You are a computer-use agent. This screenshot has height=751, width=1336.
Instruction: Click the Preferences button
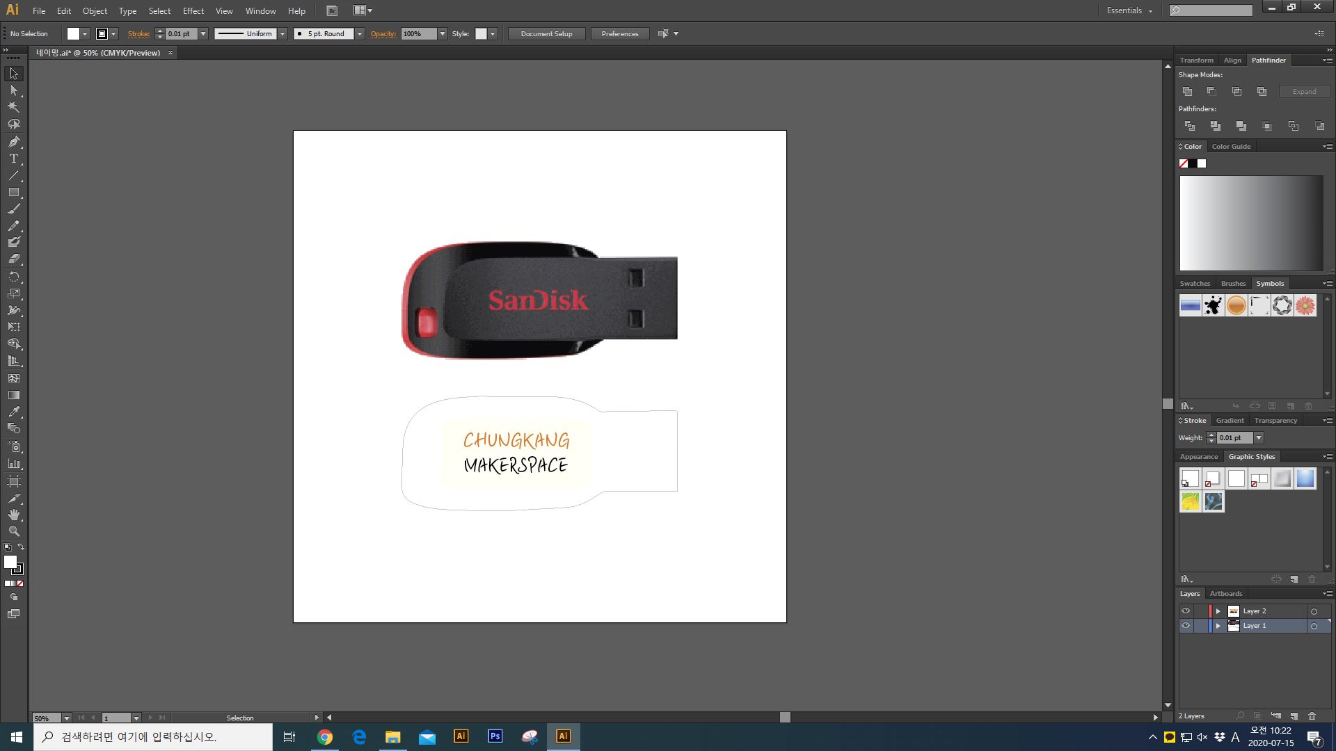[x=619, y=33]
